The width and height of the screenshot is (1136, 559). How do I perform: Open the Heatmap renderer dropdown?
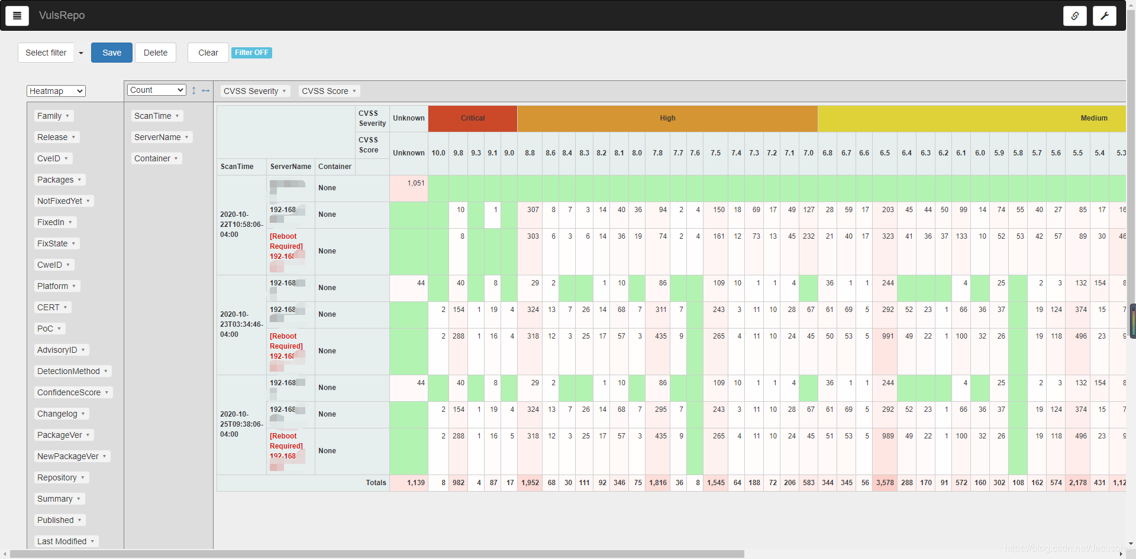56,91
